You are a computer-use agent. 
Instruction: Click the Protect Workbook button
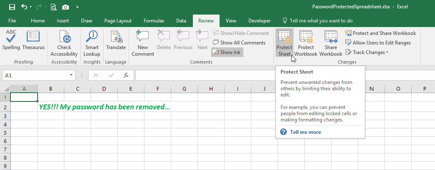pyautogui.click(x=306, y=43)
